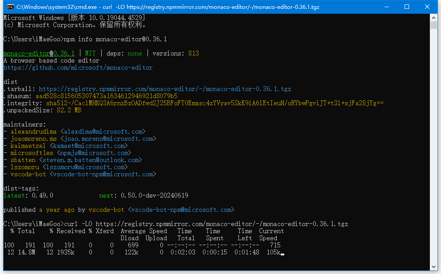Click the 'maintainers:' label

click(25, 125)
